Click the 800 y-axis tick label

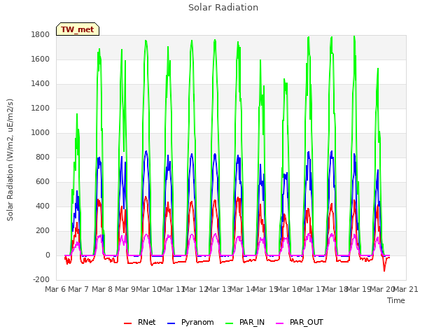(43, 157)
